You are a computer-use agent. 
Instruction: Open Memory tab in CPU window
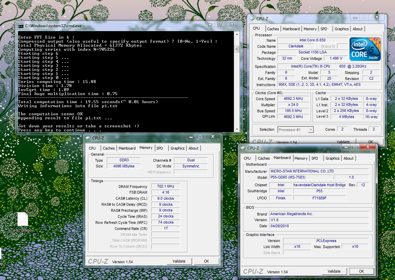click(x=310, y=29)
